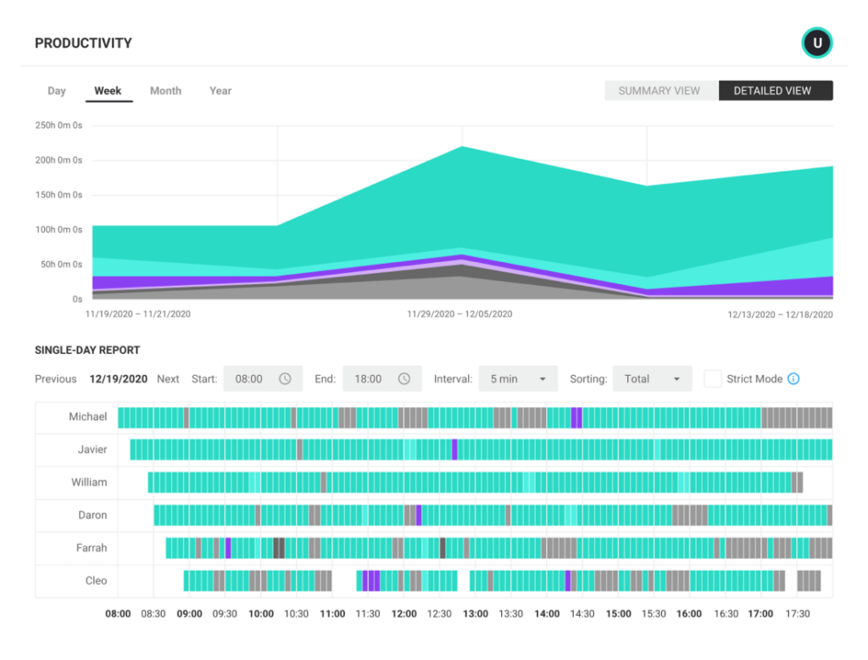Click the 12/19/2020 date label
868x660 pixels.
tap(117, 378)
